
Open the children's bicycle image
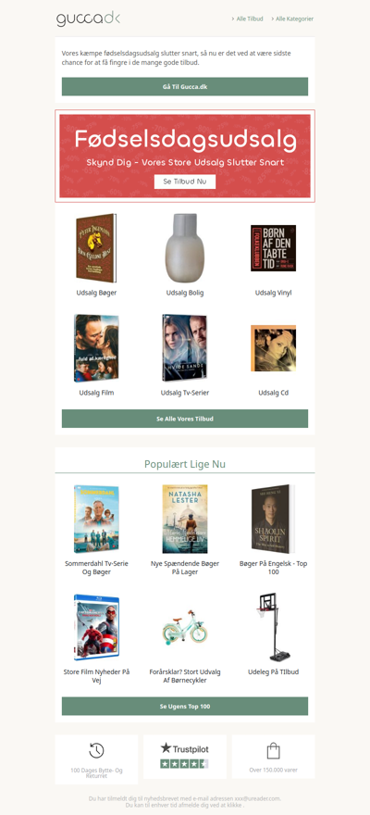185,627
